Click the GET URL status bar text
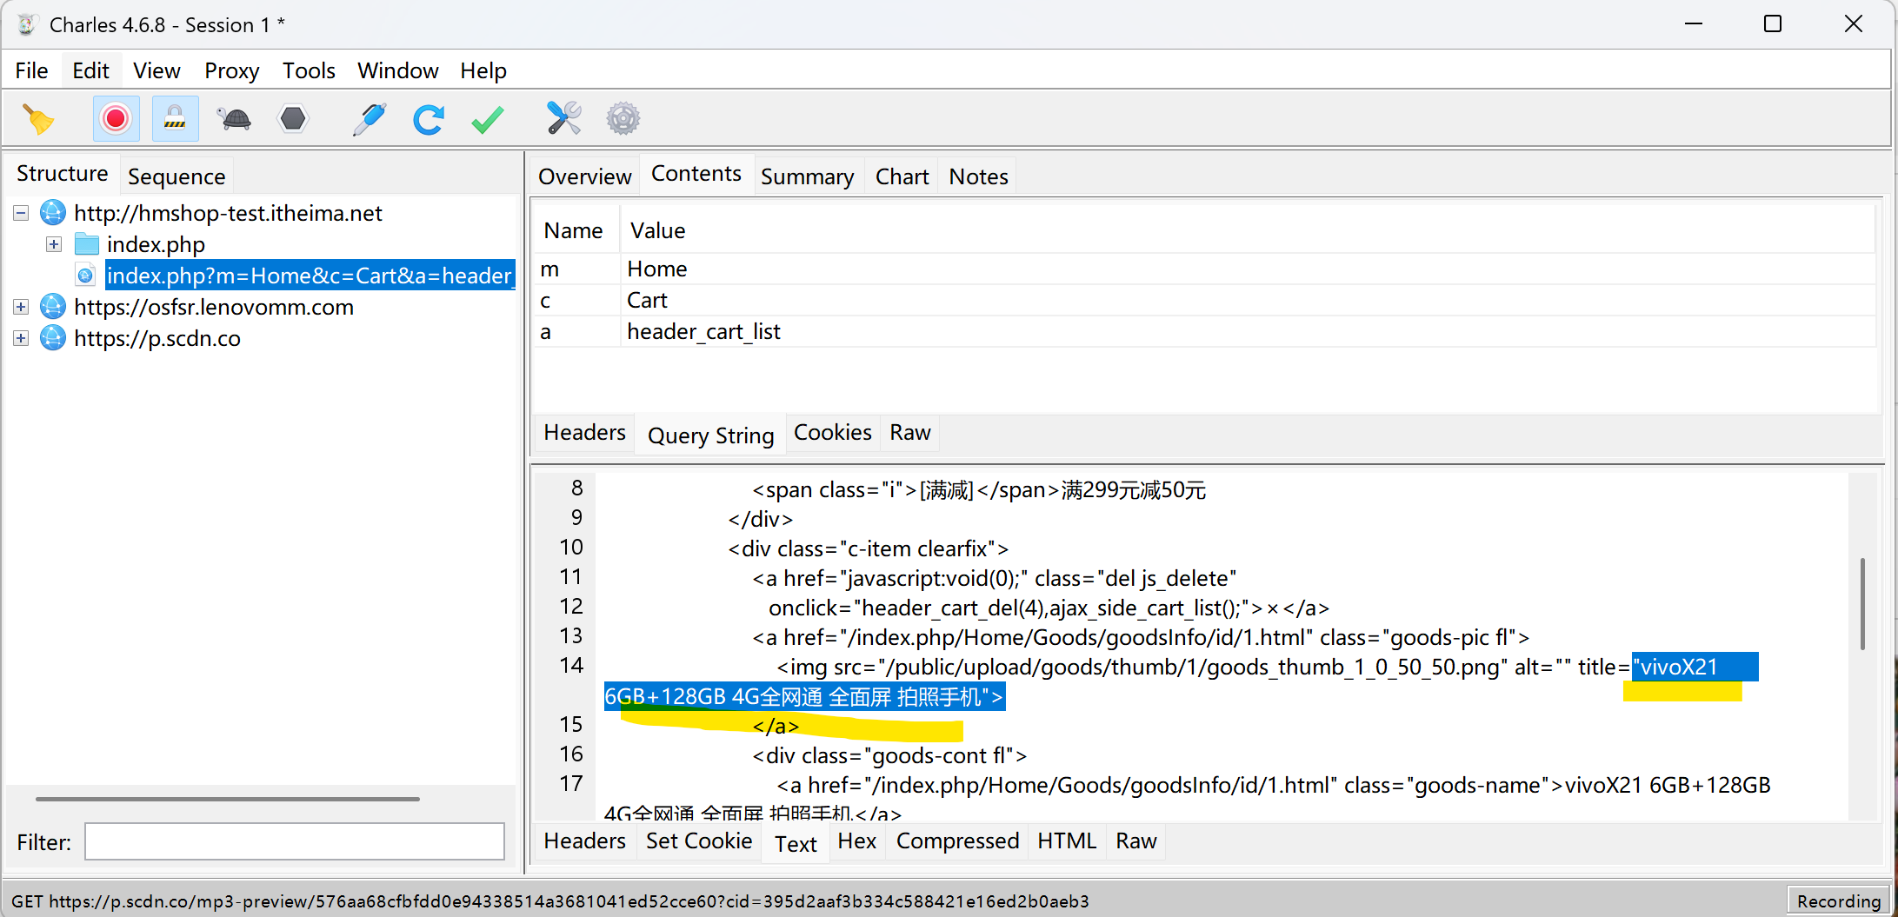1898x917 pixels. coord(549,901)
